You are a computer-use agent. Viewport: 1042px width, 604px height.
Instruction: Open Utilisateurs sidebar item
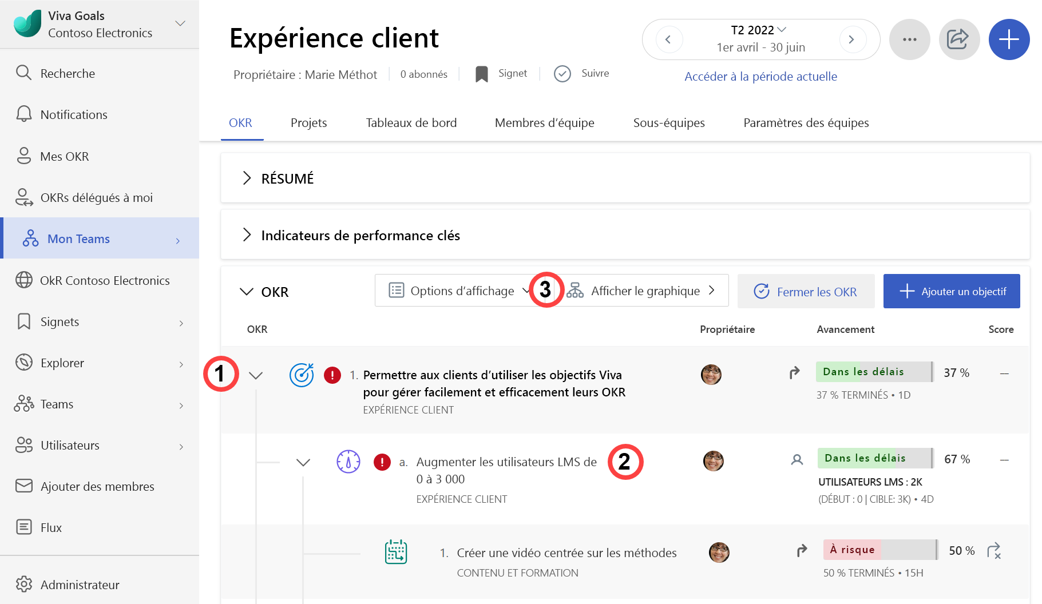click(100, 445)
